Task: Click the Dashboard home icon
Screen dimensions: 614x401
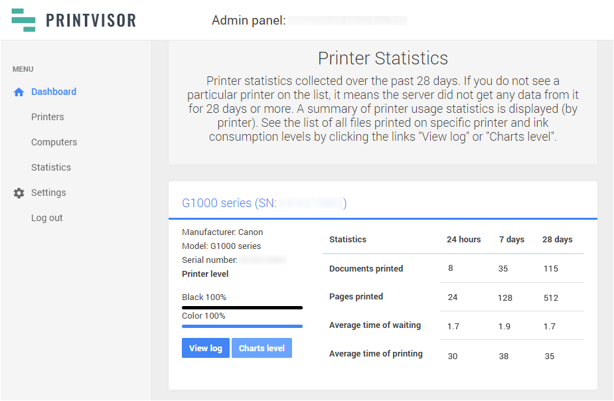Action: (19, 92)
